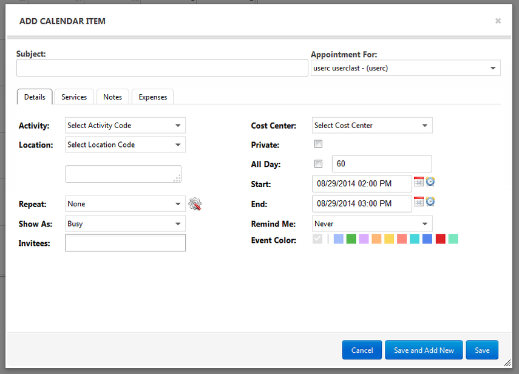Switch to the Notes tab
Screen dimensions: 519x374
coord(112,97)
